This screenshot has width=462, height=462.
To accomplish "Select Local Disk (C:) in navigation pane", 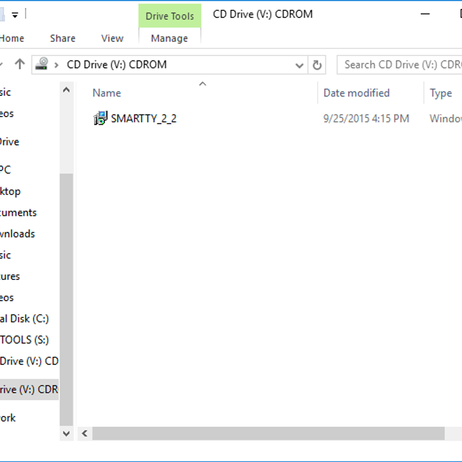I will click(25, 318).
